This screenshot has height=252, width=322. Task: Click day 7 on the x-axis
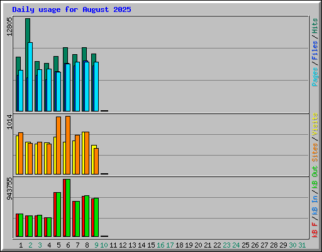(x=77, y=245)
